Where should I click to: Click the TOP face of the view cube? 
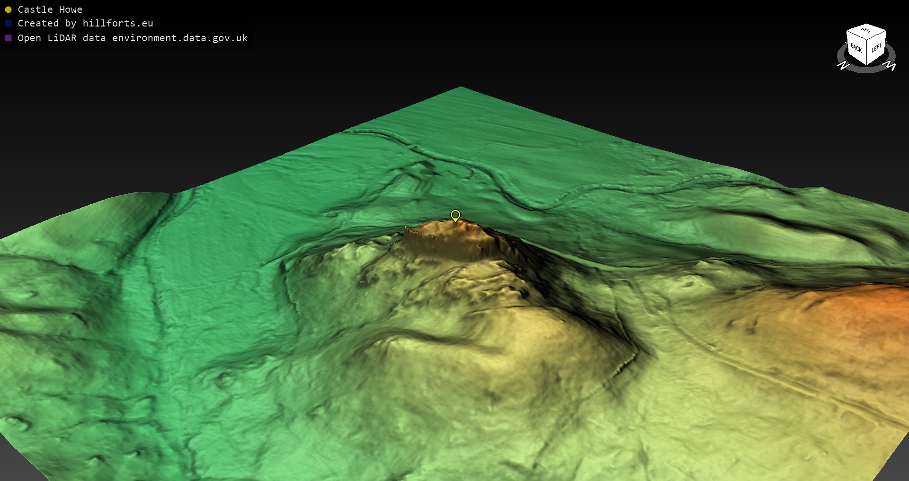coord(866,31)
